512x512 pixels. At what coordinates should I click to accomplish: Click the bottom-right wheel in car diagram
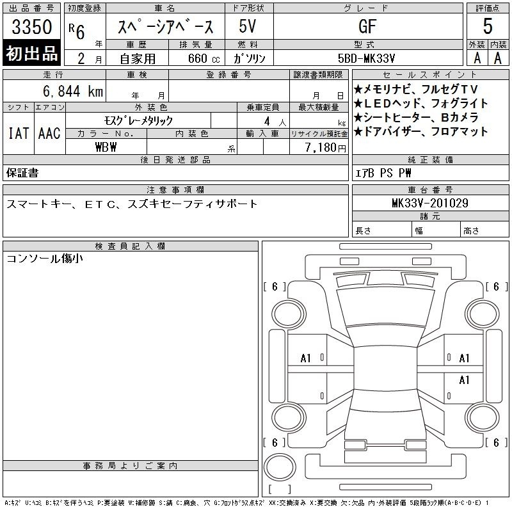pyautogui.click(x=481, y=417)
